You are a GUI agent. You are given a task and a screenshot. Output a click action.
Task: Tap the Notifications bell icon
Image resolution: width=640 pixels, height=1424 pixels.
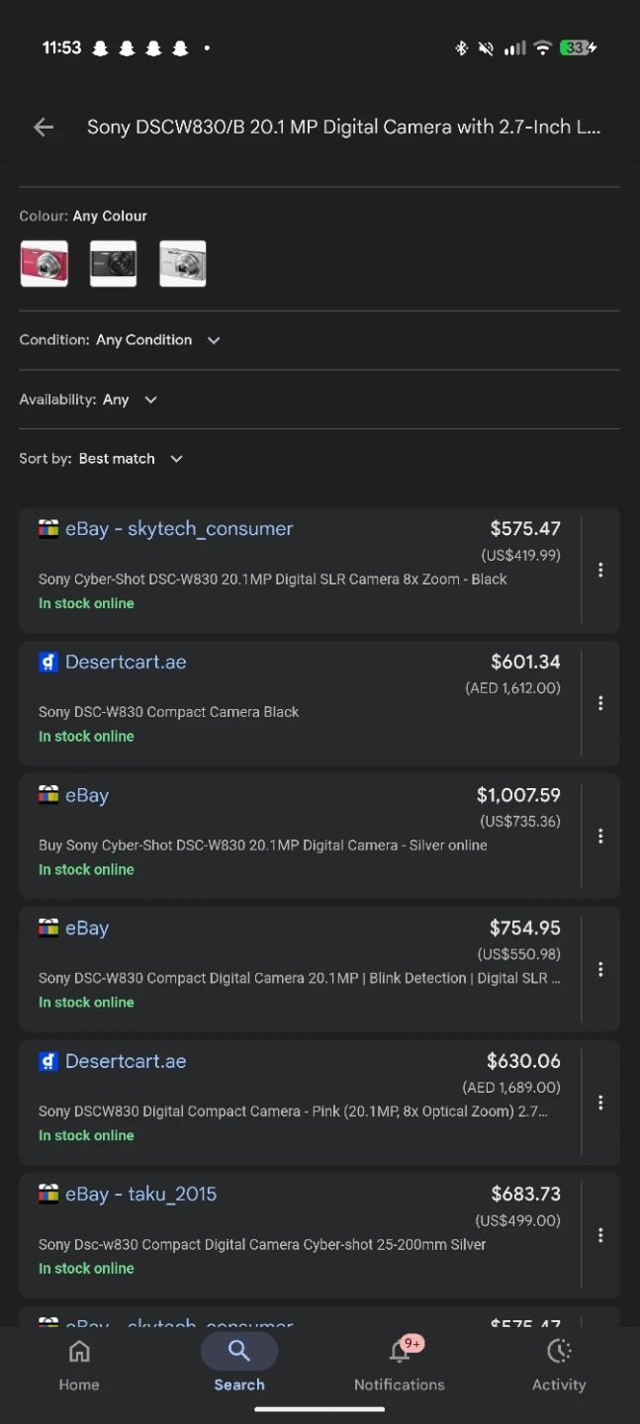click(x=400, y=1352)
